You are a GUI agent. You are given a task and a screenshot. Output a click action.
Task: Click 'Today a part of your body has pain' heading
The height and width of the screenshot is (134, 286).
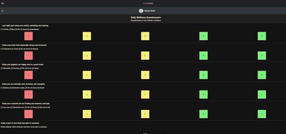pyautogui.click(x=20, y=123)
